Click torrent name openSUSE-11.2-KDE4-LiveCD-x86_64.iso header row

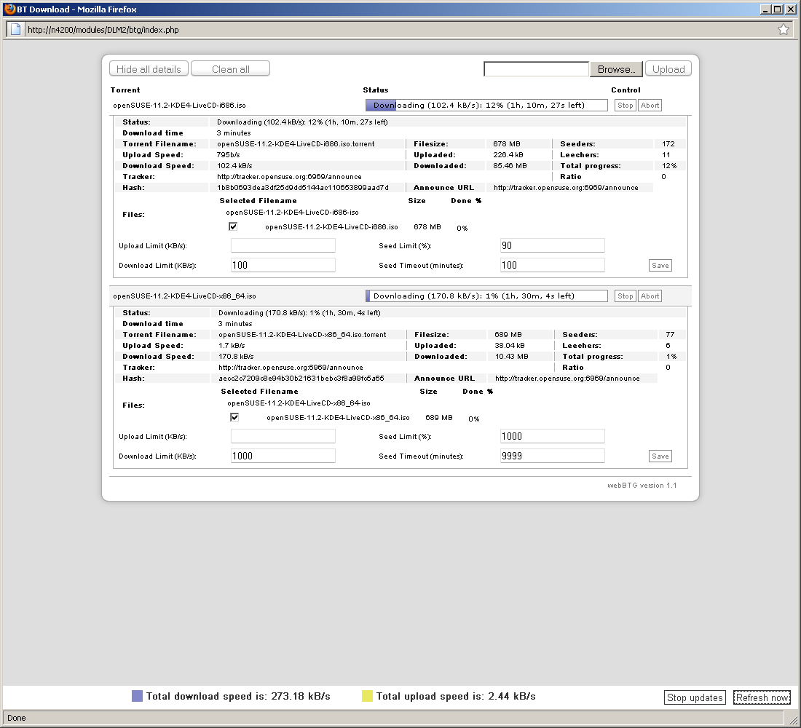coord(184,296)
